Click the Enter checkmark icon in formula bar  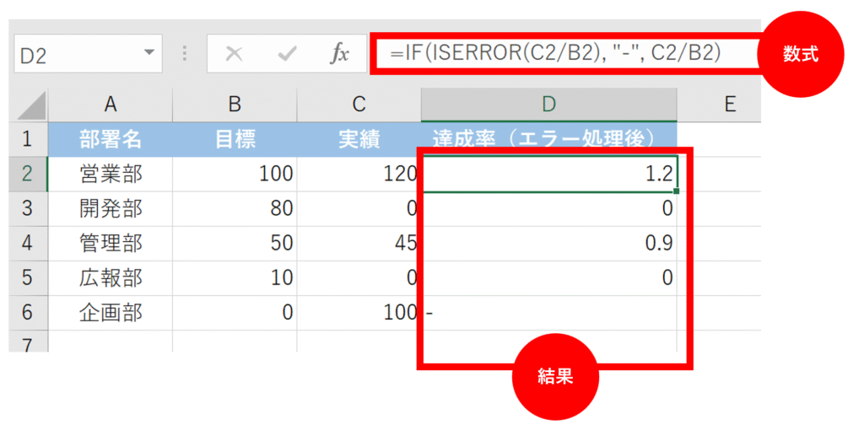pyautogui.click(x=288, y=55)
